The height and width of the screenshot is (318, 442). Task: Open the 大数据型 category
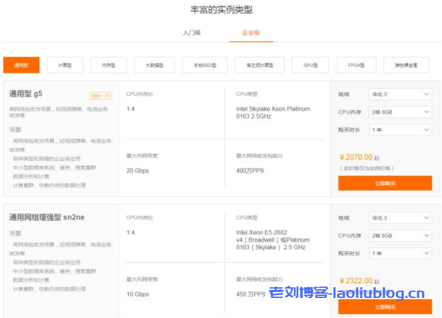pyautogui.click(x=154, y=65)
